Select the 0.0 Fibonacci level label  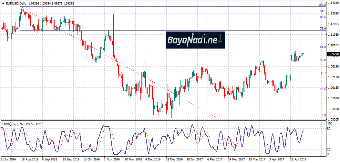click(323, 115)
